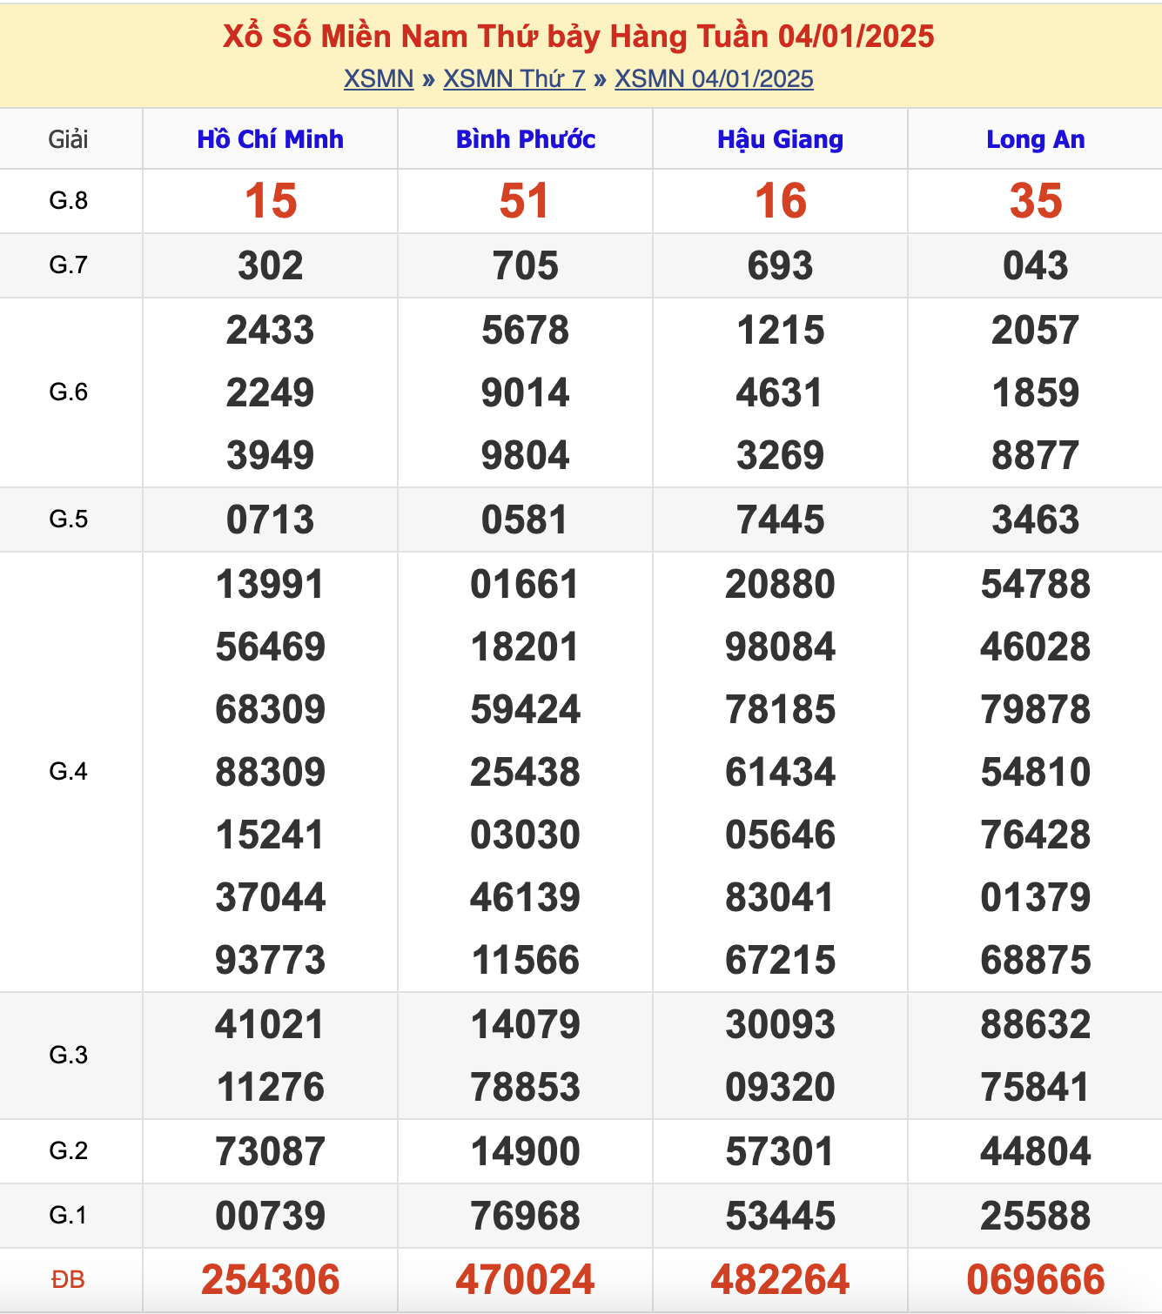Select G.6 number 8877

coord(1036,455)
